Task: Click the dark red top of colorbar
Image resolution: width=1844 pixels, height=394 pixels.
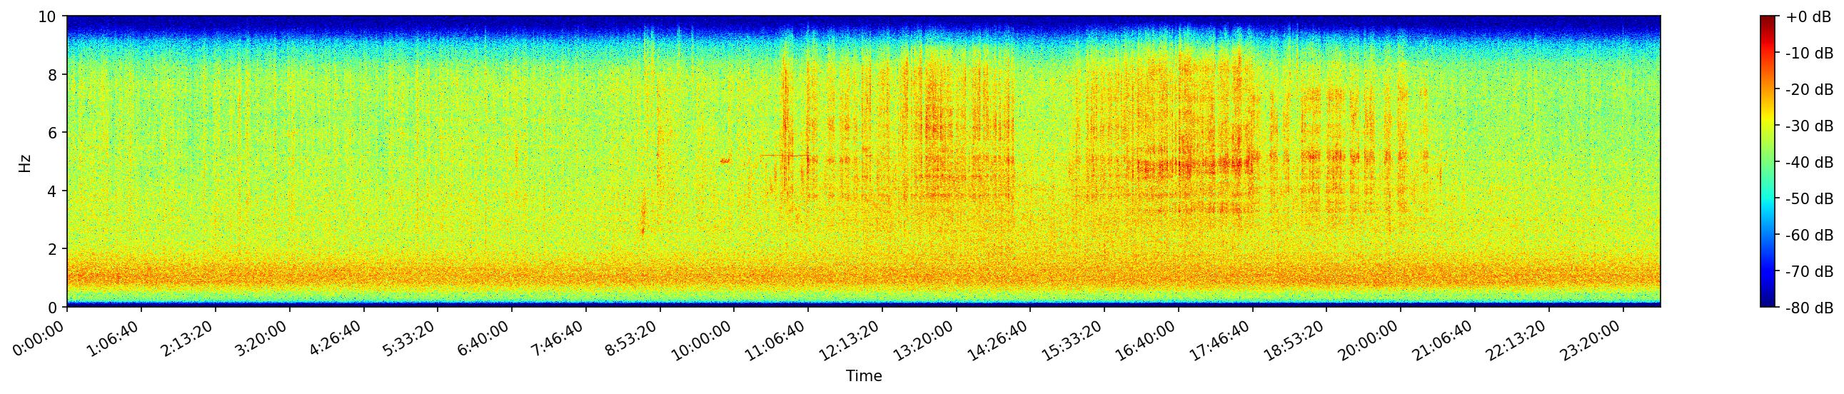Action: pyautogui.click(x=1768, y=20)
